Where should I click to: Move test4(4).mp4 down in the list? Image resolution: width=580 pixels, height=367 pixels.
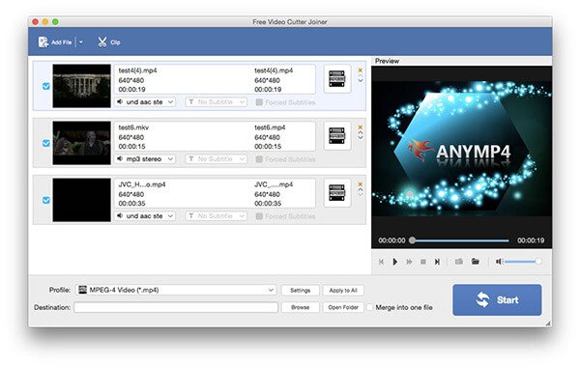click(360, 80)
